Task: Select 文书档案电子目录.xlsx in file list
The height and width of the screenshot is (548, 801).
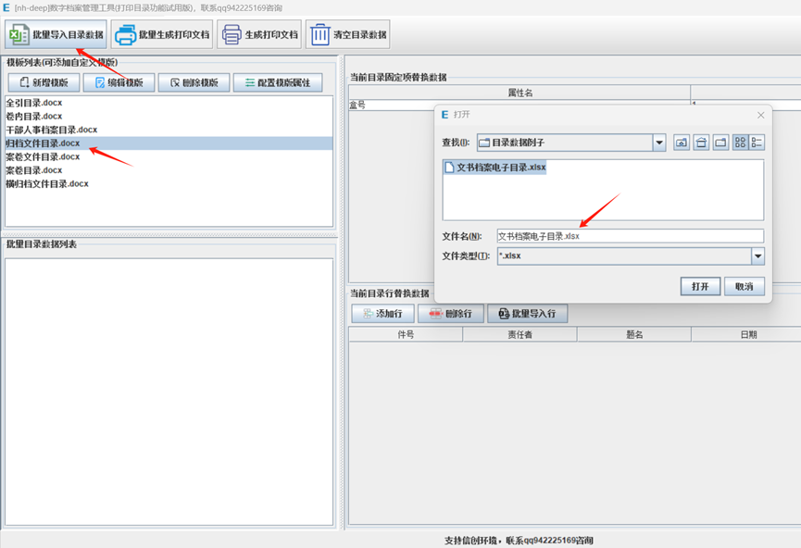Action: point(500,168)
